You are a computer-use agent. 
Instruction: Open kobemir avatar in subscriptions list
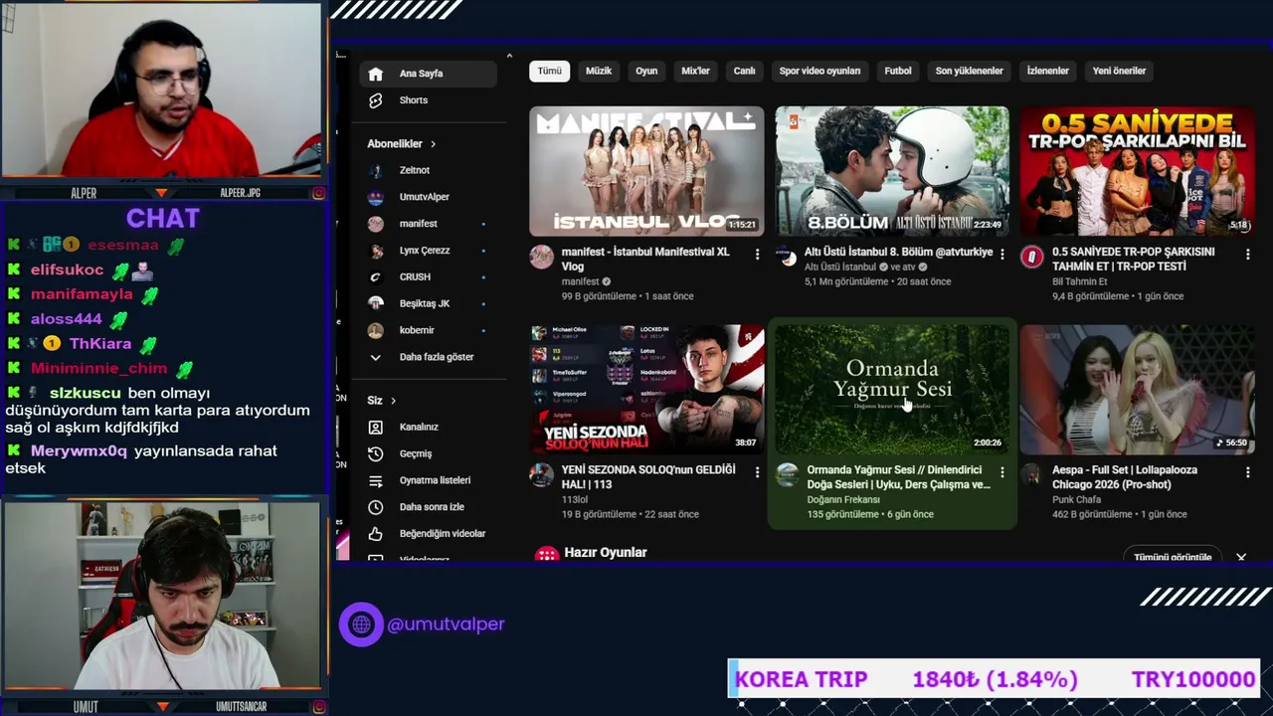click(375, 330)
